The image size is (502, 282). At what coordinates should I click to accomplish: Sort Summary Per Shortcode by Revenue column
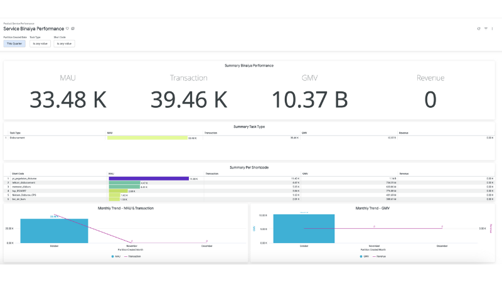[404, 174]
